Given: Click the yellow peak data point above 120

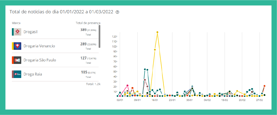Looking at the screenshot, I should coord(157,32).
